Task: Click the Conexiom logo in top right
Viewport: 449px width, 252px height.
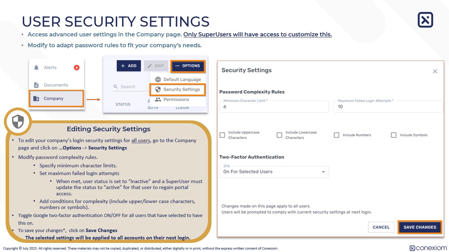Action: tap(425, 20)
